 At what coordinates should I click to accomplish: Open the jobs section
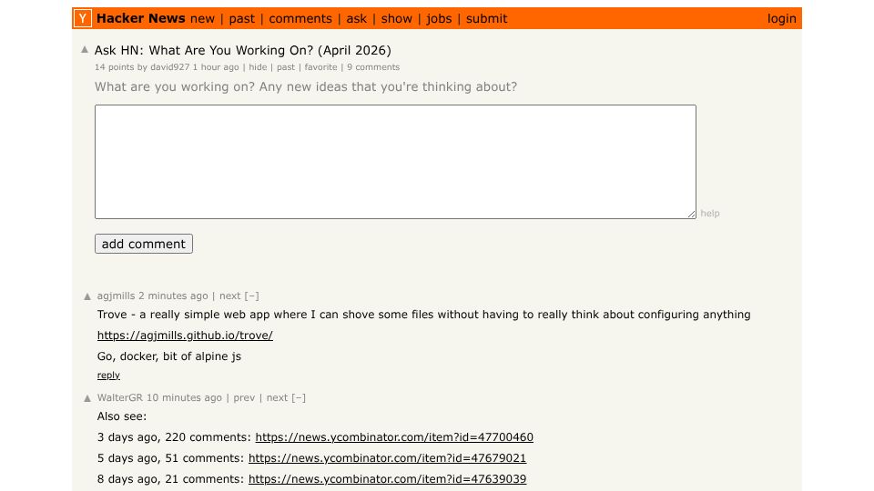pos(439,19)
